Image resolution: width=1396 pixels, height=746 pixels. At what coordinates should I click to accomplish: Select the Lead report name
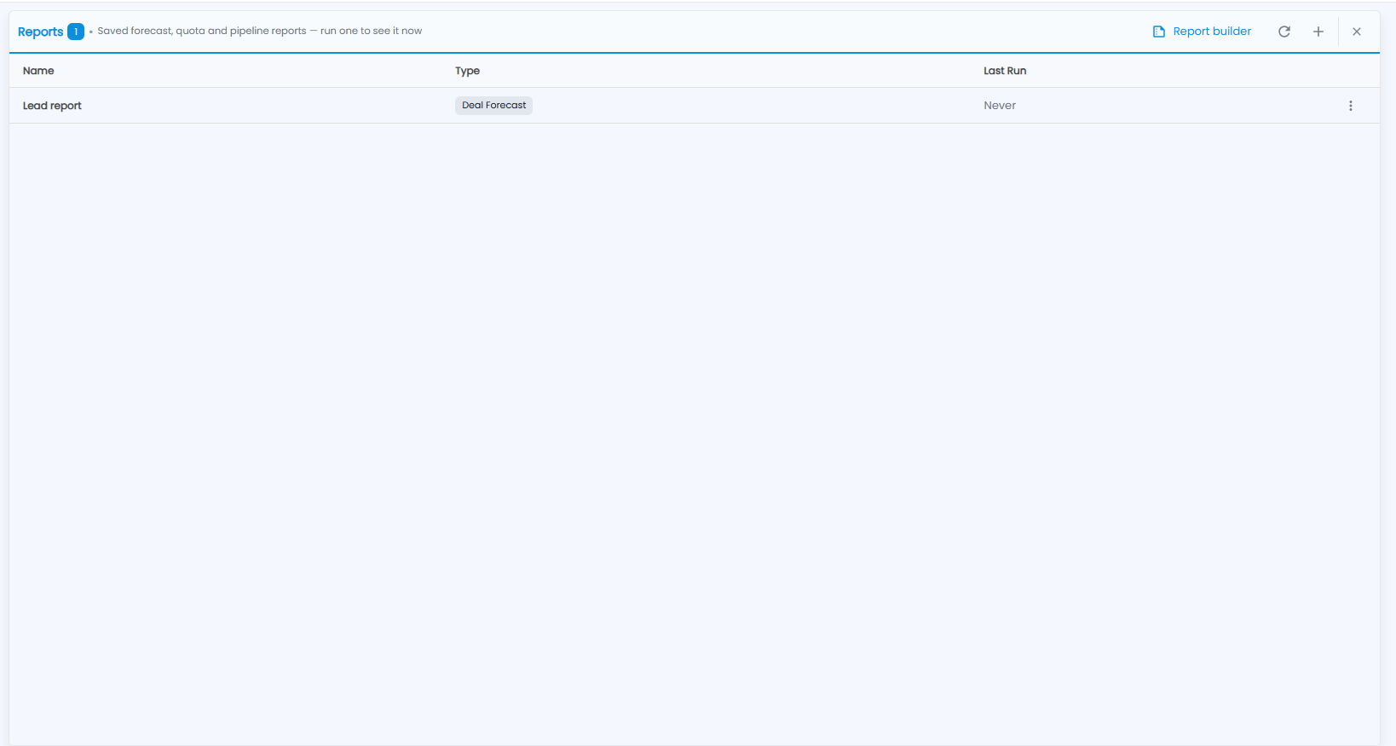(x=52, y=106)
